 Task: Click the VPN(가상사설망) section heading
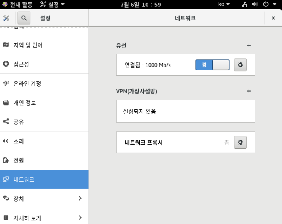pyautogui.click(x=137, y=91)
